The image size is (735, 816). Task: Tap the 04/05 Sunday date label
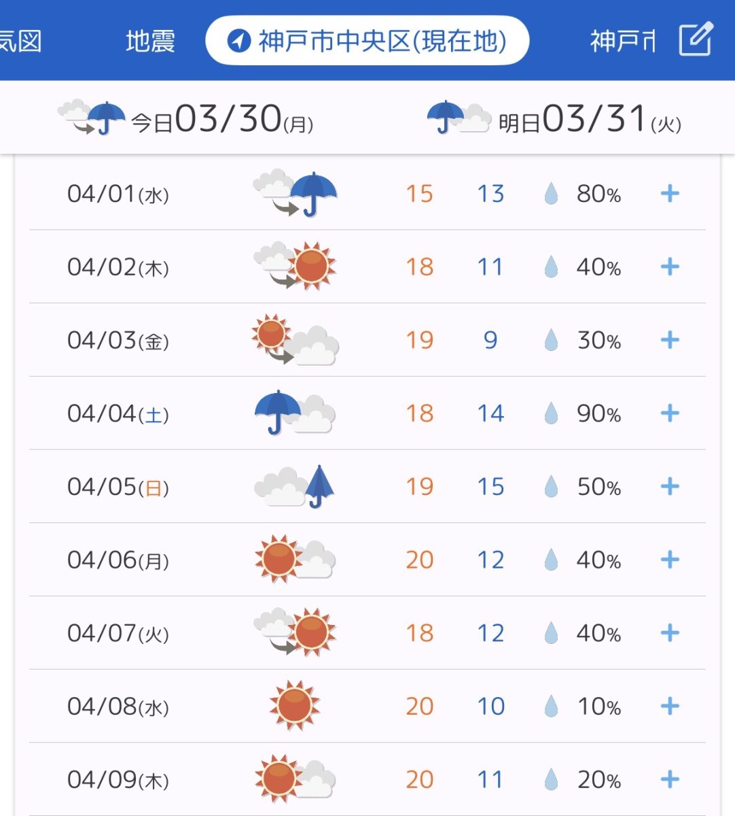click(x=118, y=487)
